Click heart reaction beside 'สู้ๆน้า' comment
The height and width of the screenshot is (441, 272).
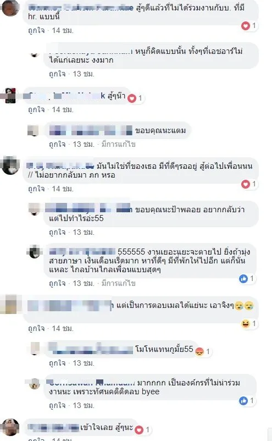click(132, 98)
